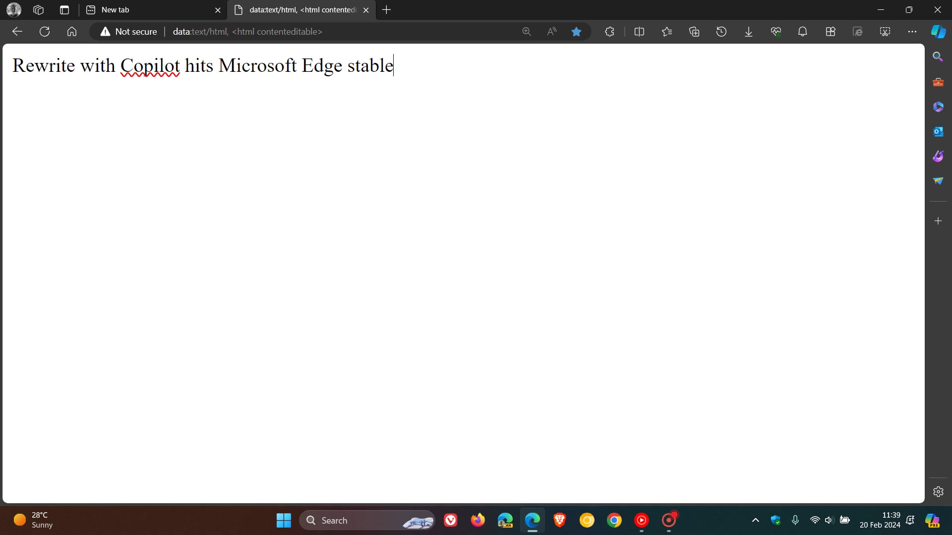Launch Brave from the taskbar
The height and width of the screenshot is (535, 952).
coord(560,520)
